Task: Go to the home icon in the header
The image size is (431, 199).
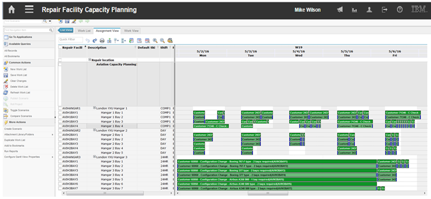Action: [x=11, y=10]
